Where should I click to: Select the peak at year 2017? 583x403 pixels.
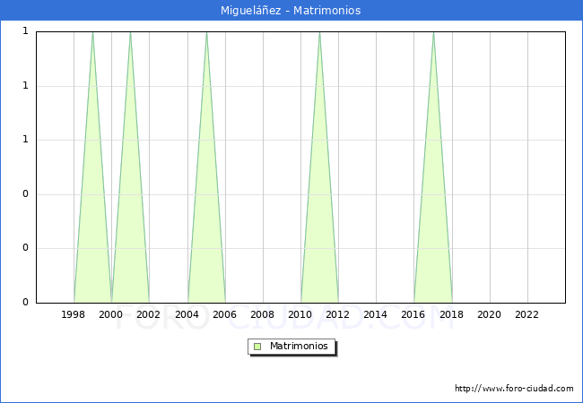click(x=433, y=33)
